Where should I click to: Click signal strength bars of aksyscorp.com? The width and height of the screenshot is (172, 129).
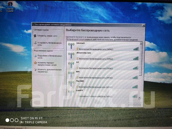(136, 58)
